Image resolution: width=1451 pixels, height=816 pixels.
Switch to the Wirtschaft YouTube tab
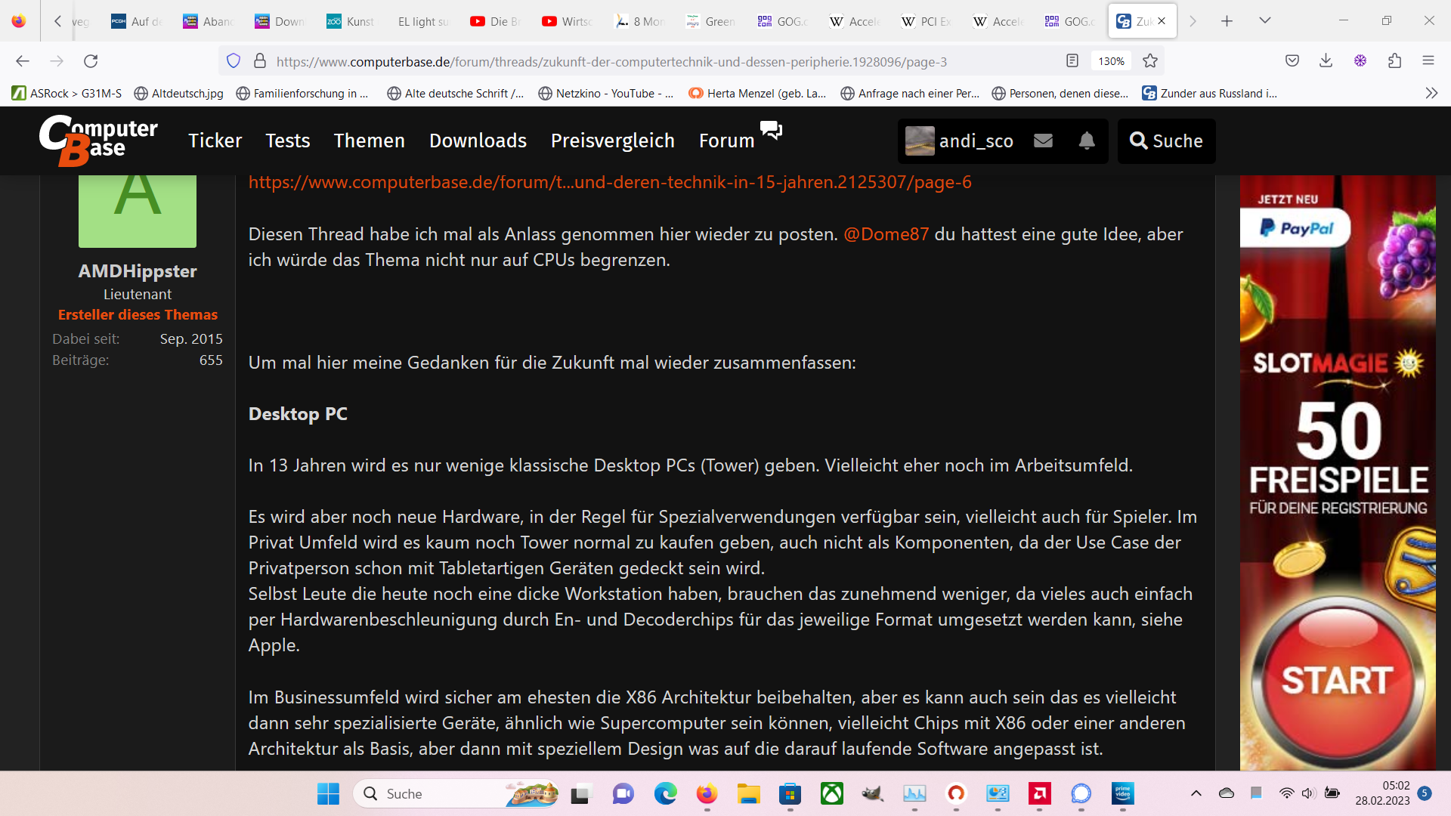(x=567, y=21)
